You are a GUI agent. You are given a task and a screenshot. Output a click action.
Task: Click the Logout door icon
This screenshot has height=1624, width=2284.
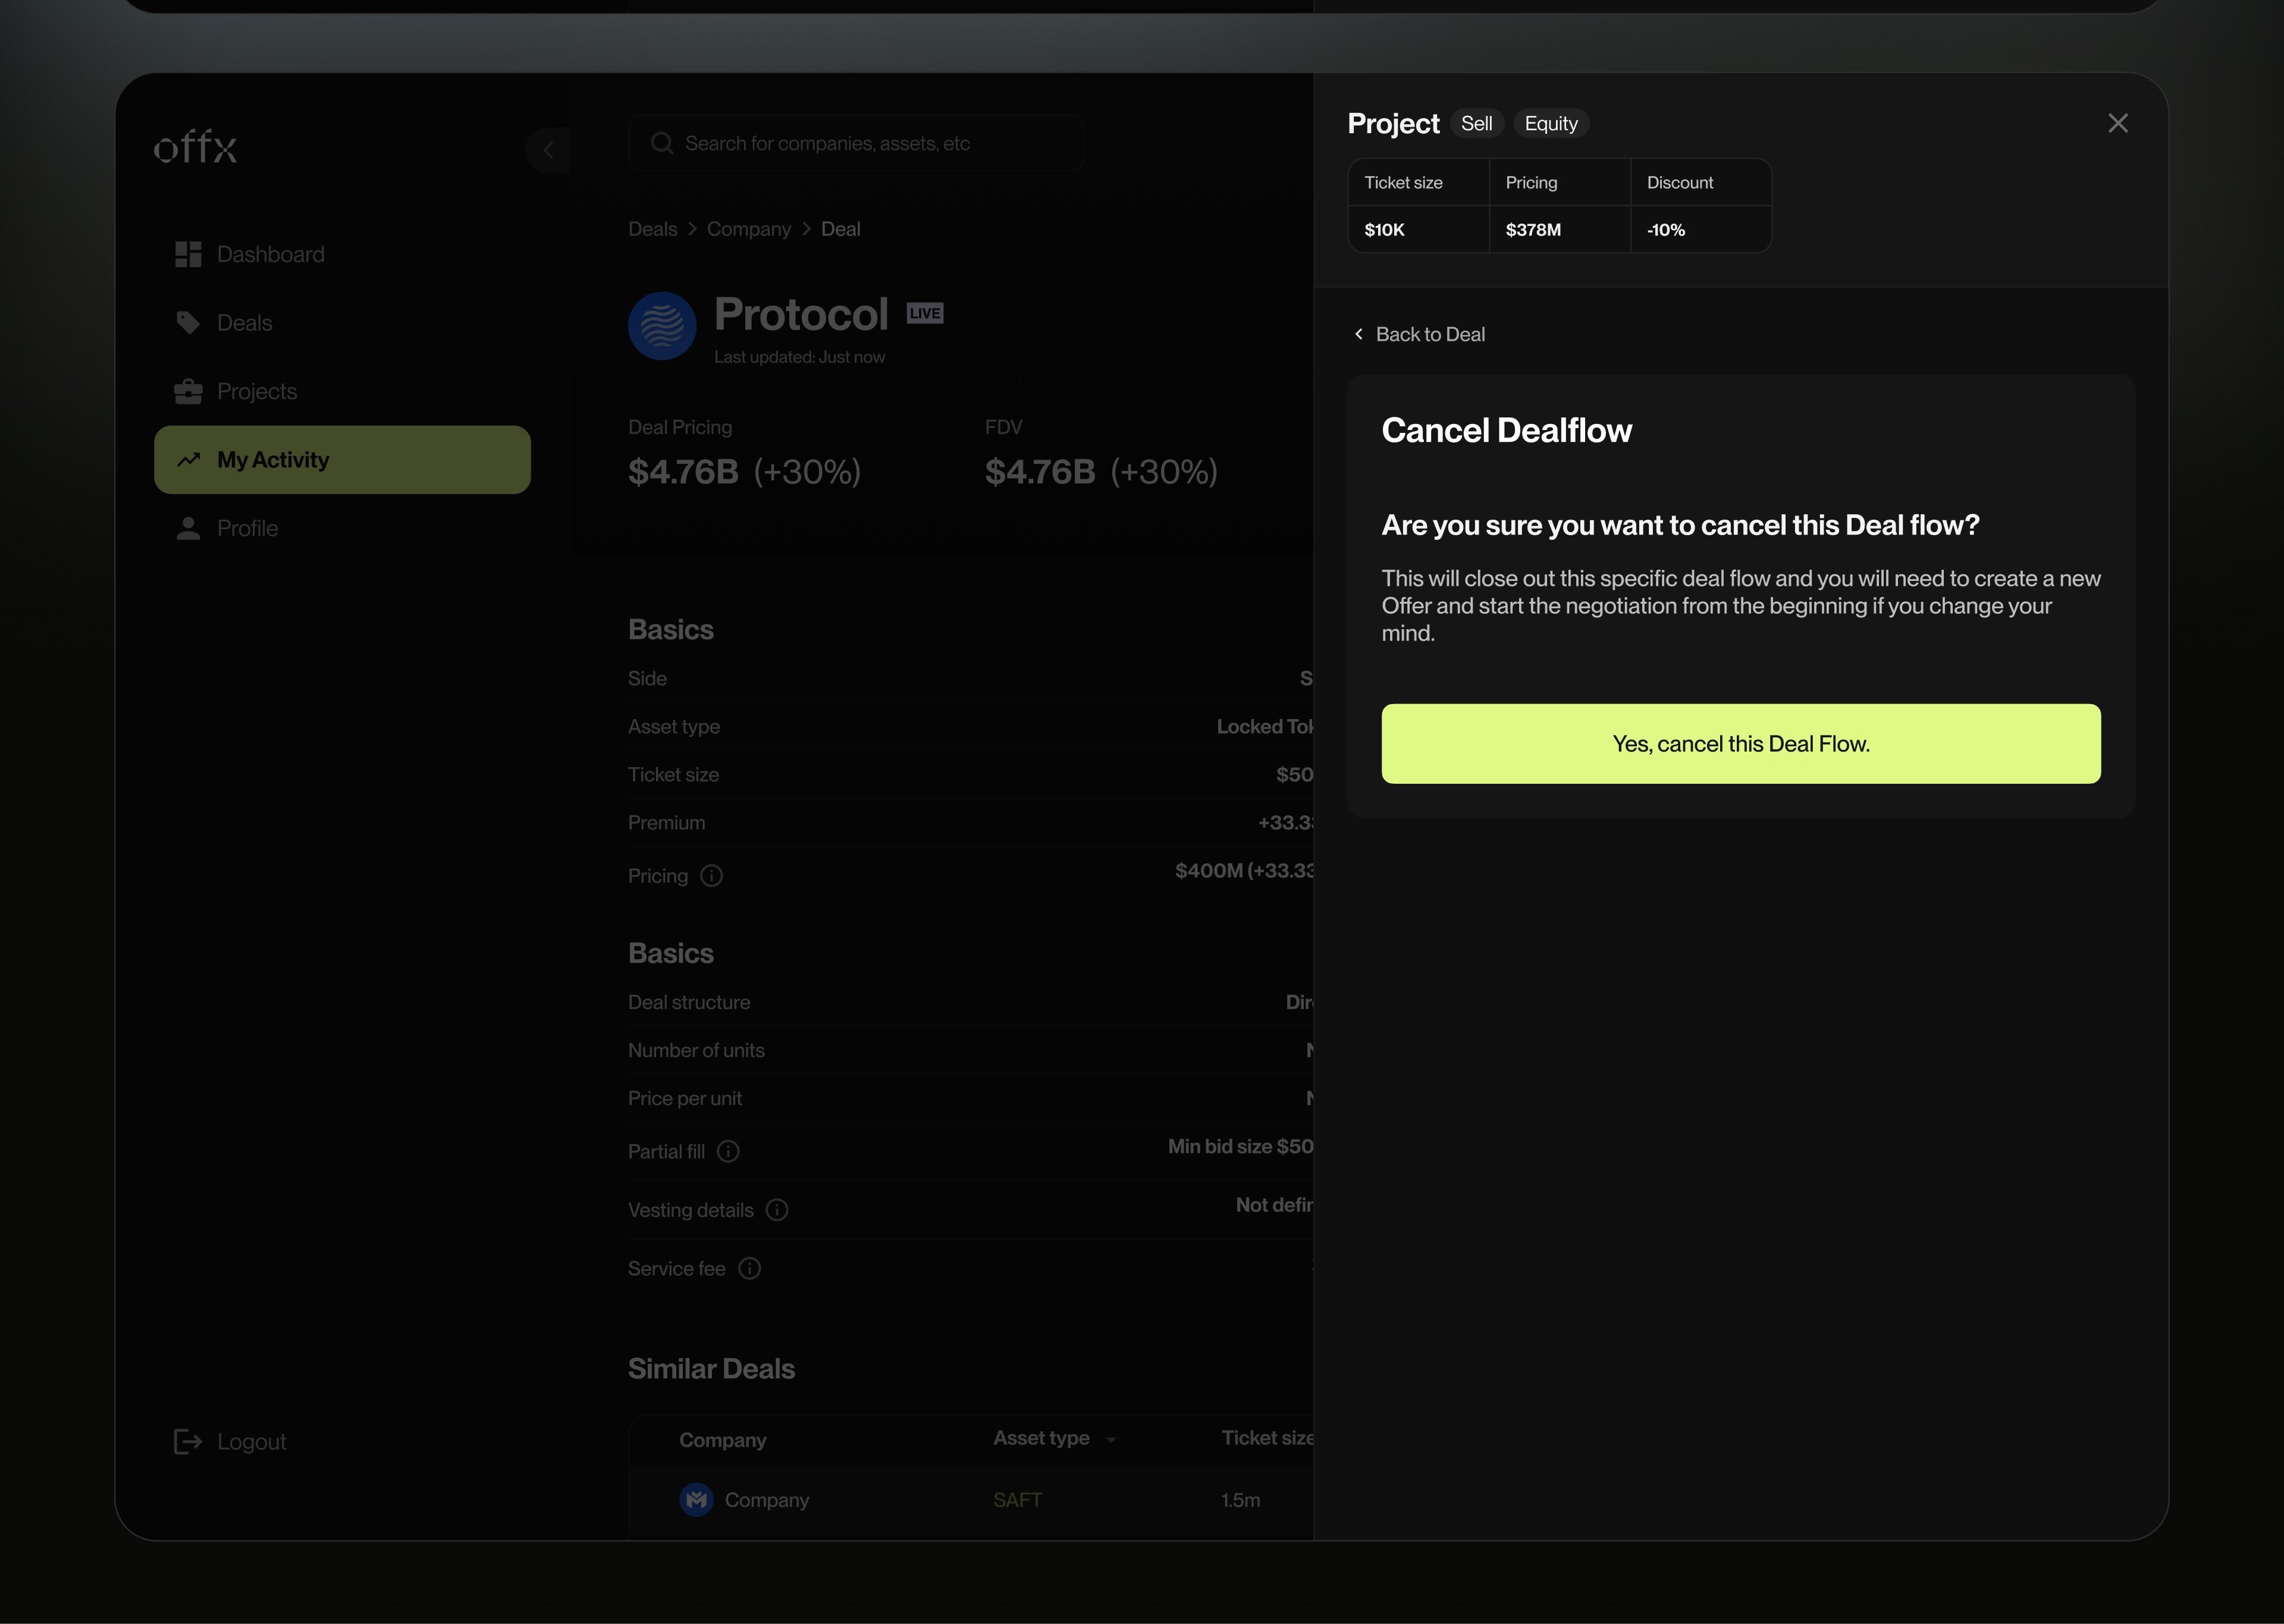pyautogui.click(x=188, y=1441)
